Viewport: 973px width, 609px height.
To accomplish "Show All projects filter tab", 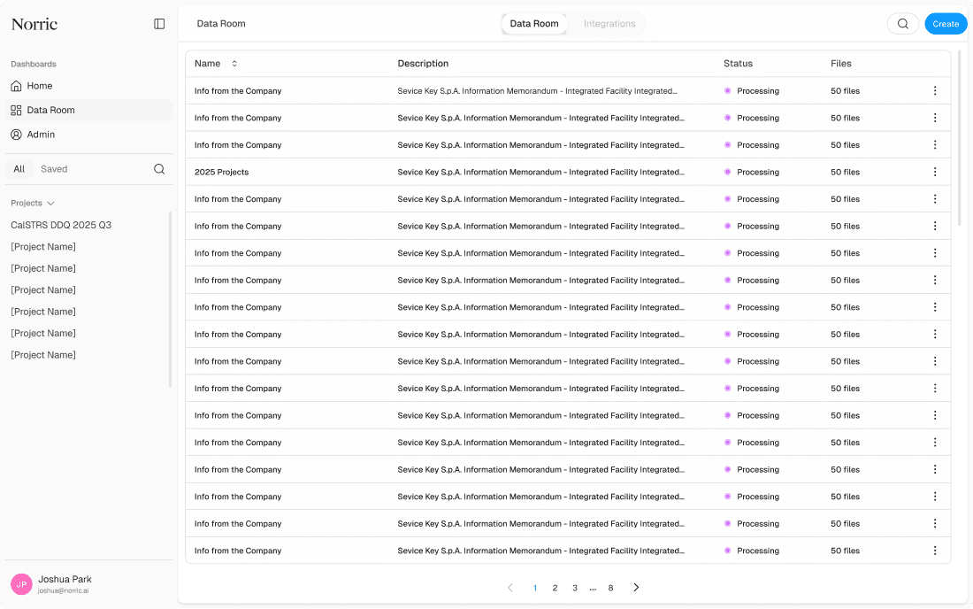I will pos(19,169).
